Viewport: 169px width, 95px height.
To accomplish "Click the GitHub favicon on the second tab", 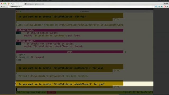I will [x=26, y=4].
